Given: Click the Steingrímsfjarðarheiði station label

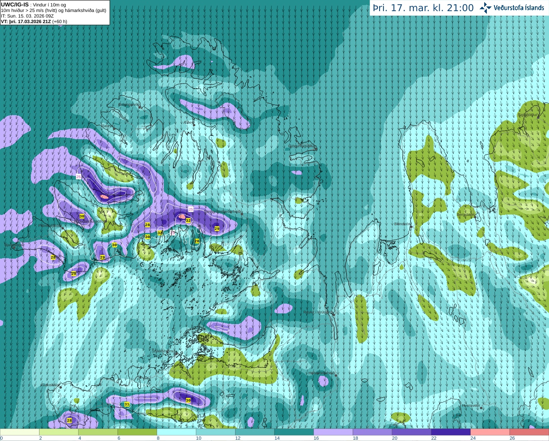Looking at the screenshot, I should point(222,212).
